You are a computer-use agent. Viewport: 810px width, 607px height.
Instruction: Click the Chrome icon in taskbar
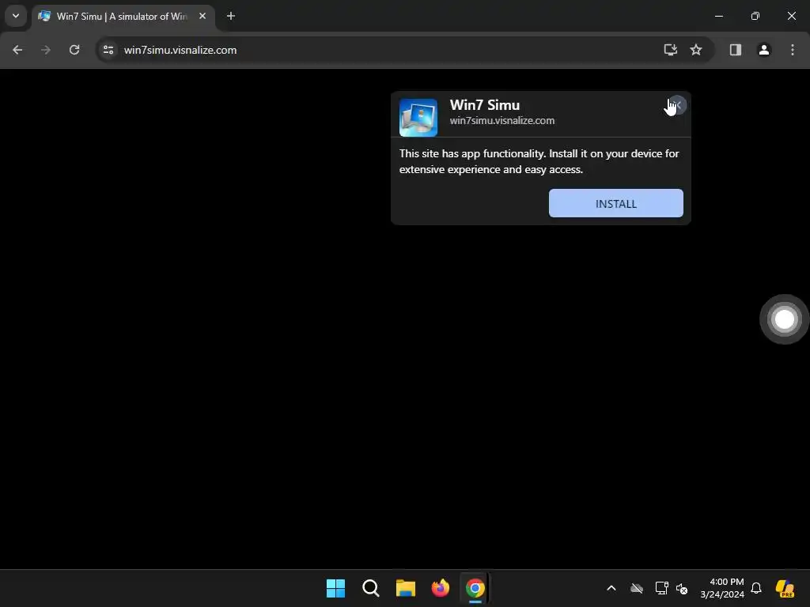click(x=475, y=588)
